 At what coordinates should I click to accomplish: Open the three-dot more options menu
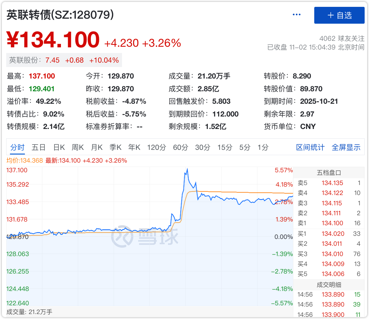[297, 15]
